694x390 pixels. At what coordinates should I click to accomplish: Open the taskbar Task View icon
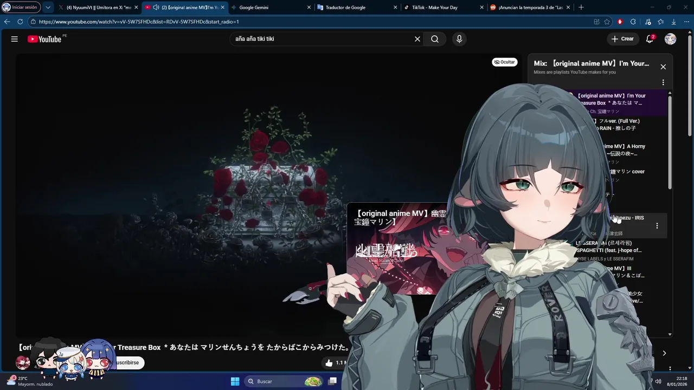tap(332, 381)
